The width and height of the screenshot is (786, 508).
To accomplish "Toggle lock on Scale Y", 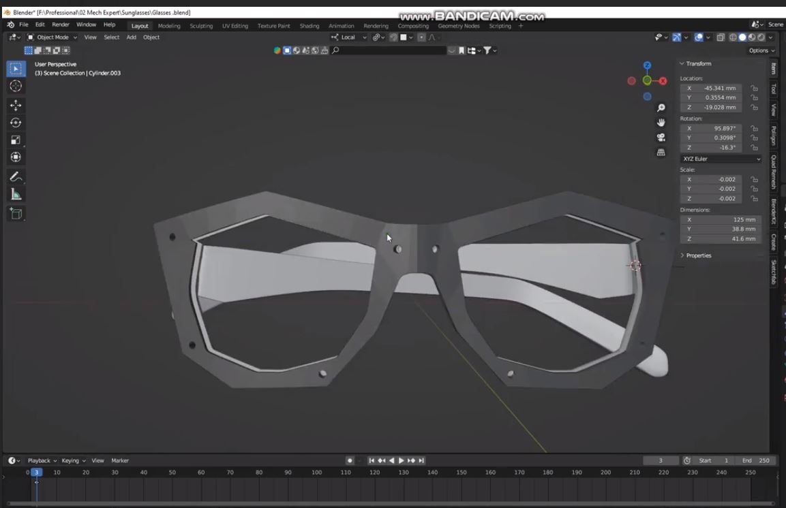I will pos(754,189).
